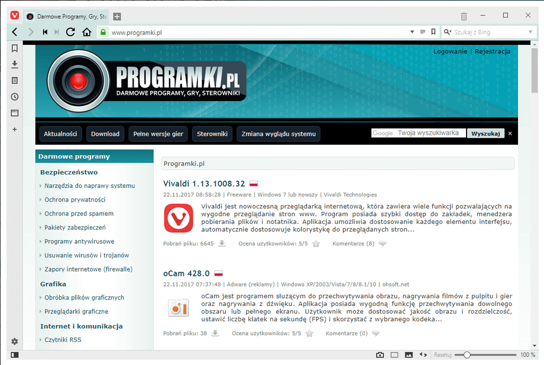Open the Sterowniki menu item
544x365 pixels.
click(212, 134)
